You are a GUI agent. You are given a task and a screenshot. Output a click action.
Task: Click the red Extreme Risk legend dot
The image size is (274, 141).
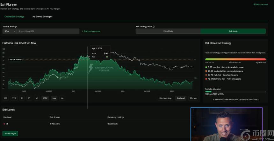(206, 79)
